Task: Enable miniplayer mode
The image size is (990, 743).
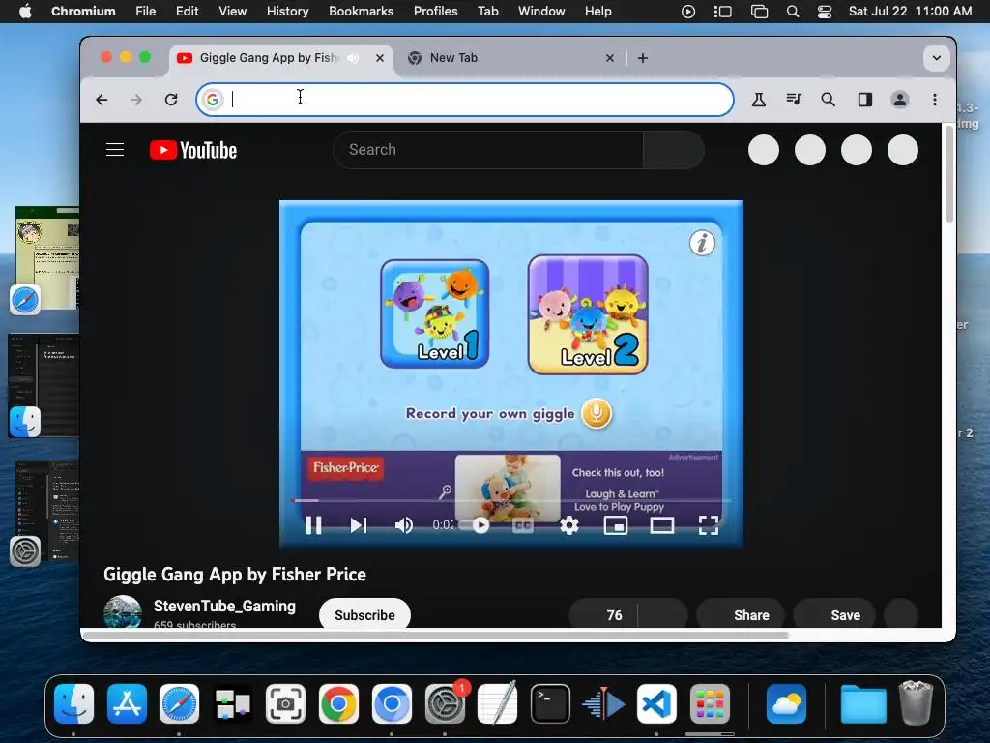Action: point(616,525)
